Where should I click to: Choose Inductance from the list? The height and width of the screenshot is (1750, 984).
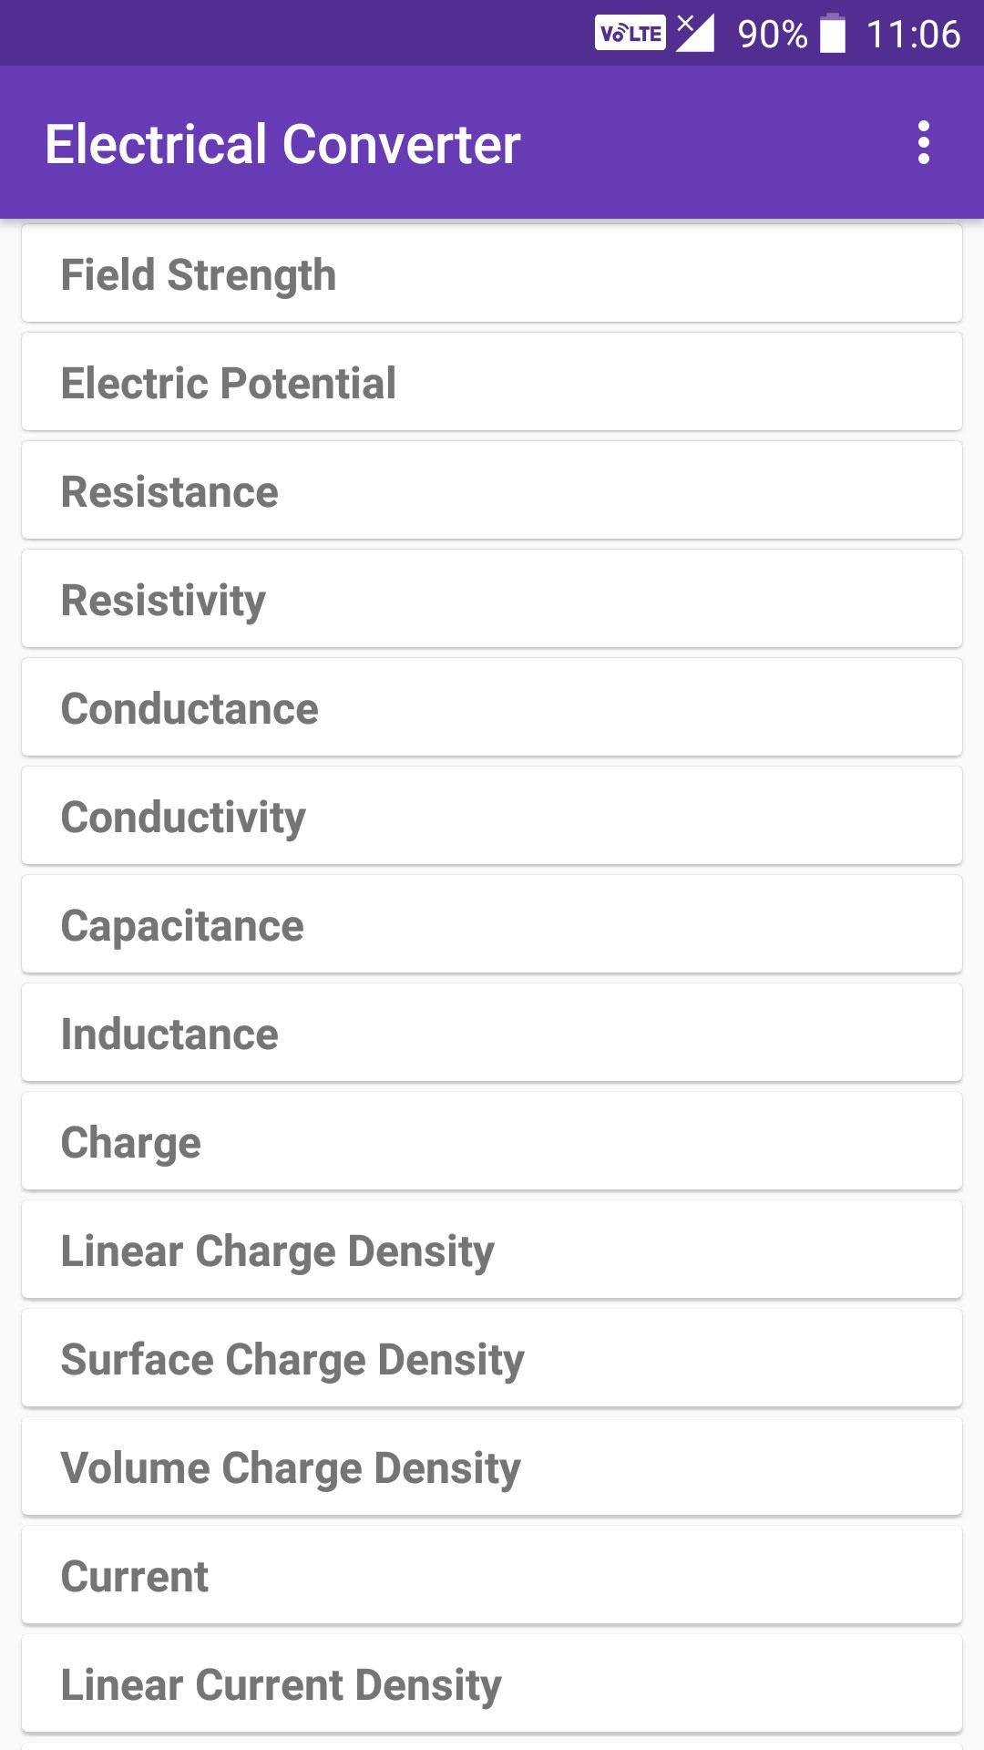pos(492,1033)
